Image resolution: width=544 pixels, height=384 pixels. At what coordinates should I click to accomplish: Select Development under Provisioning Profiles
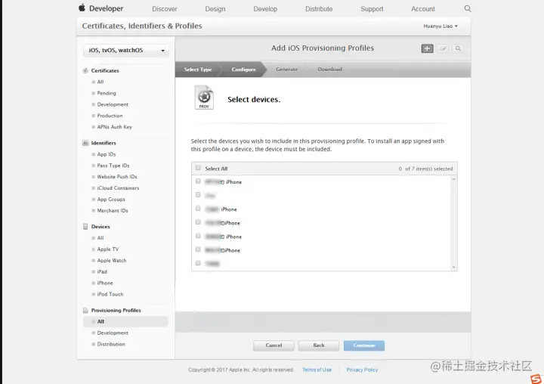[113, 333]
